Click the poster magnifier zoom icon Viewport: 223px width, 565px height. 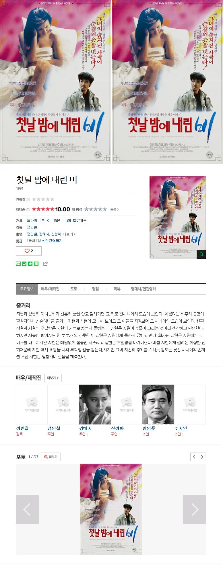(x=201, y=254)
